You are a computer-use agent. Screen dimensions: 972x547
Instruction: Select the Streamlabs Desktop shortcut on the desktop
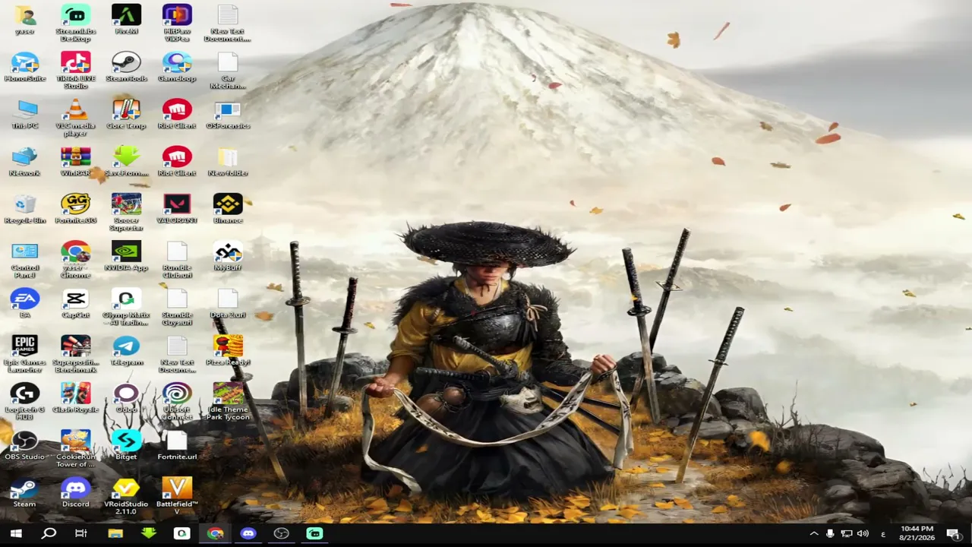pyautogui.click(x=75, y=23)
